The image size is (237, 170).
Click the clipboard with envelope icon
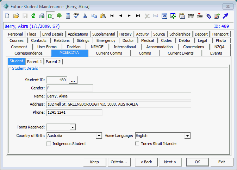tap(182, 16)
